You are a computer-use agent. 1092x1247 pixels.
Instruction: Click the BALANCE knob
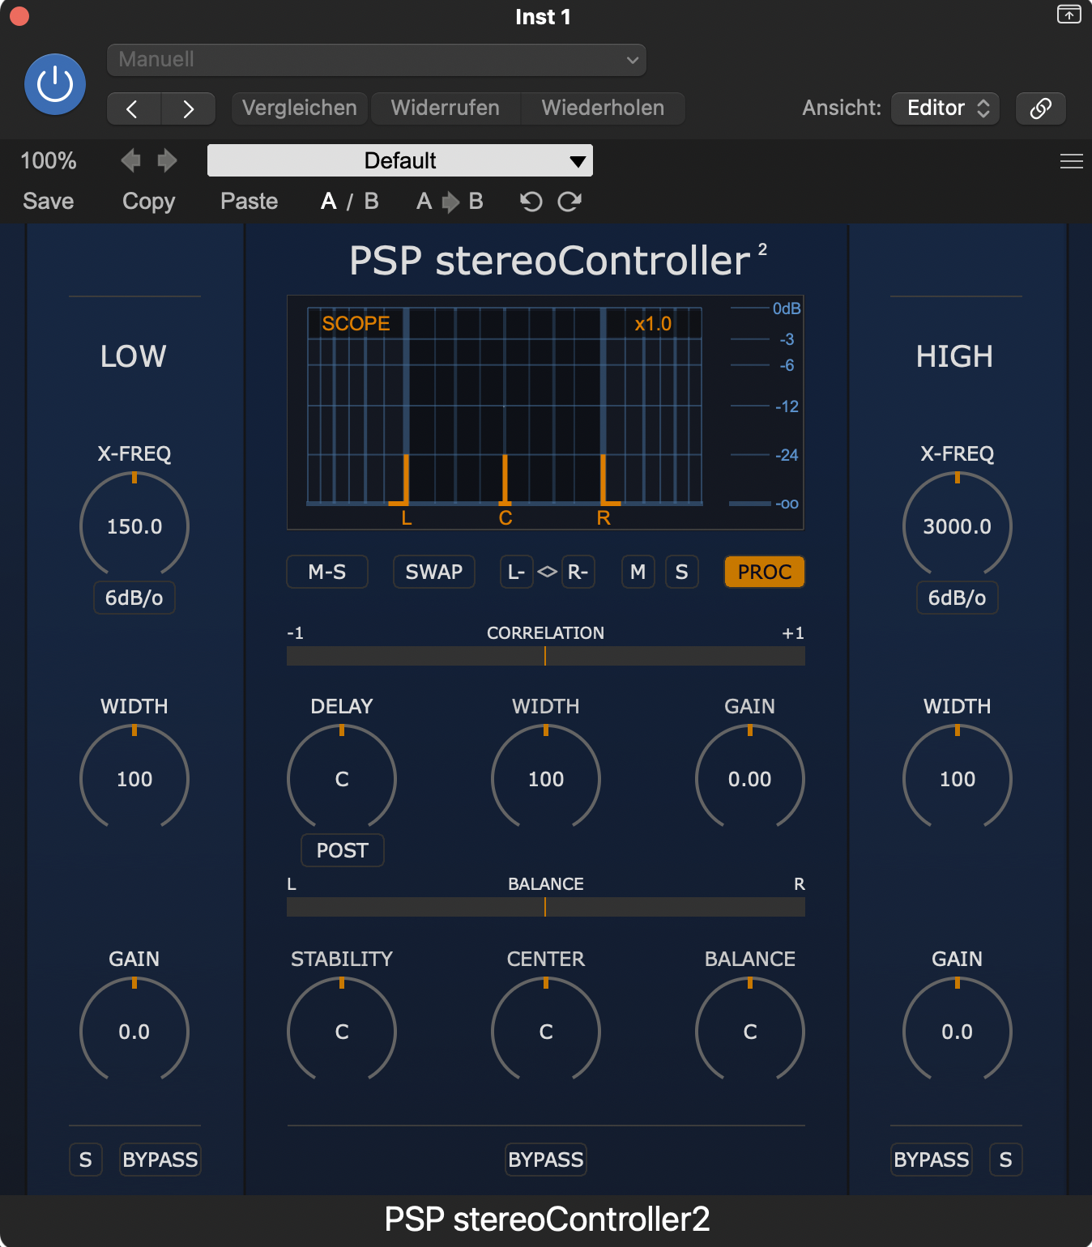750,1032
